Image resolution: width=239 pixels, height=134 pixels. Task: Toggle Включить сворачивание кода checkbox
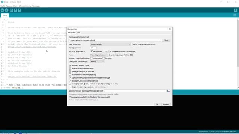70,68
